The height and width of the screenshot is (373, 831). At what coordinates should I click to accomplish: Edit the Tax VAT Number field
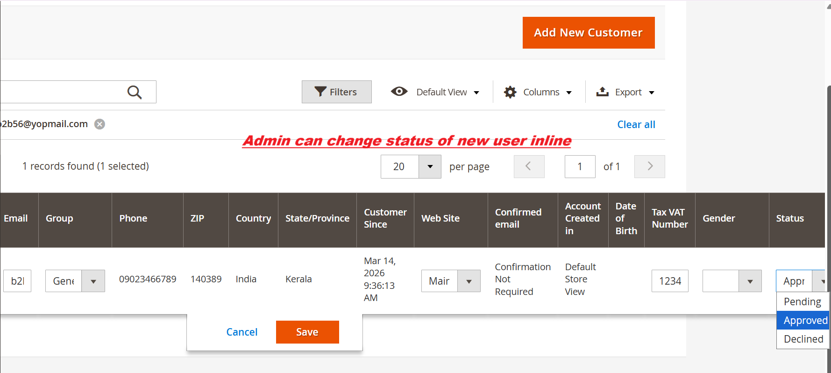pyautogui.click(x=669, y=281)
